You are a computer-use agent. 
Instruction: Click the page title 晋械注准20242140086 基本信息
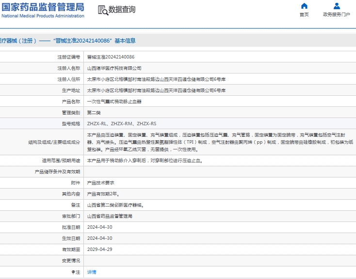coord(95,41)
